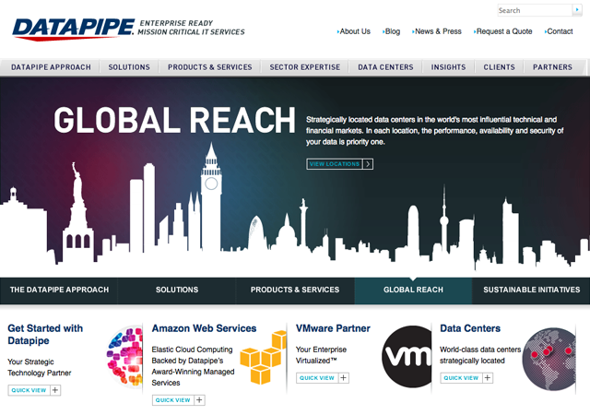Click Data Centers card heading
The height and width of the screenshot is (415, 590).
tap(470, 328)
